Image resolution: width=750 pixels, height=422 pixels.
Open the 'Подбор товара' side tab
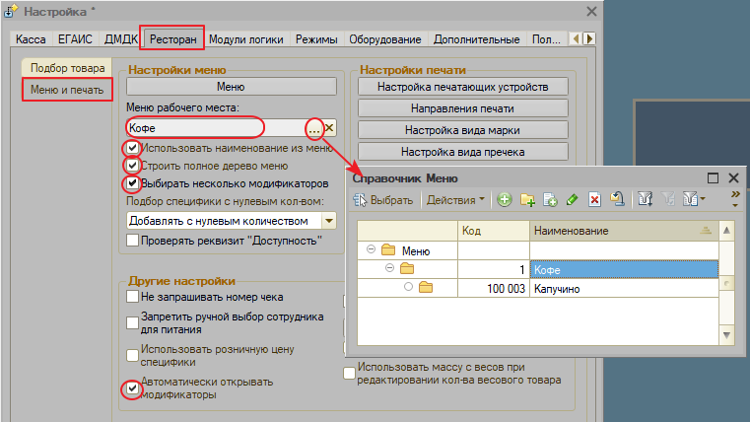click(x=66, y=68)
